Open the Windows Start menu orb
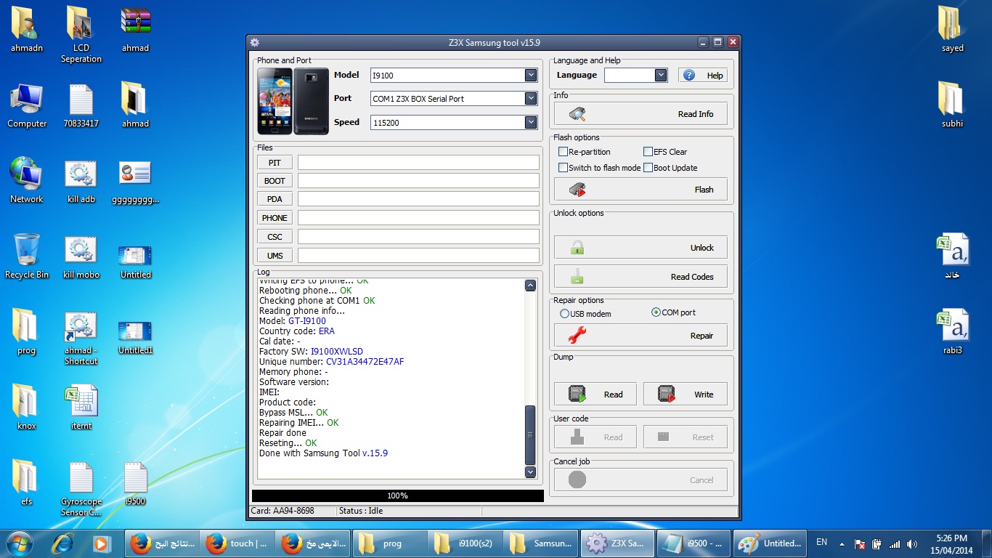The width and height of the screenshot is (992, 558). (x=18, y=543)
